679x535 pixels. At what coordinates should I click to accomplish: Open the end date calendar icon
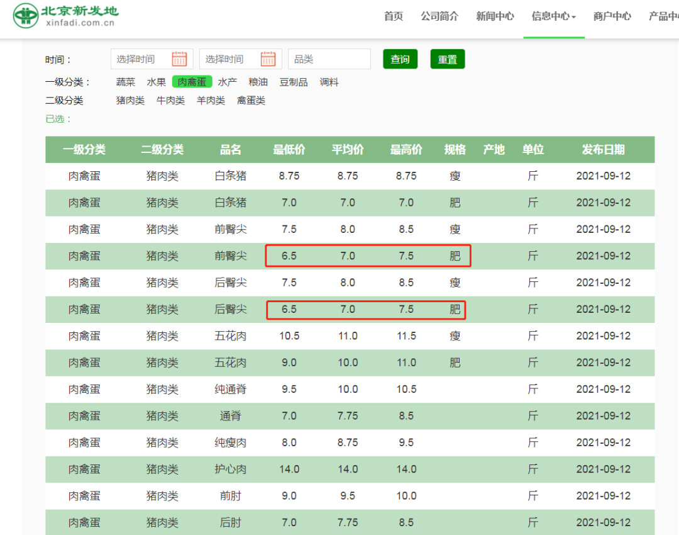click(268, 59)
